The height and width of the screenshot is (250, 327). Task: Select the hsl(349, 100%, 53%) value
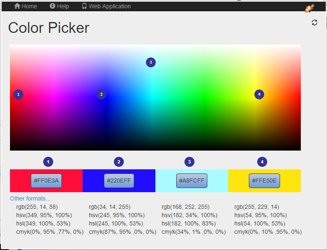click(43, 223)
